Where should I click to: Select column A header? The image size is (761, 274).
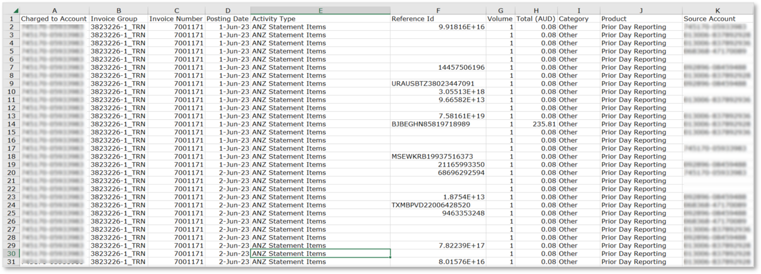[x=54, y=11]
